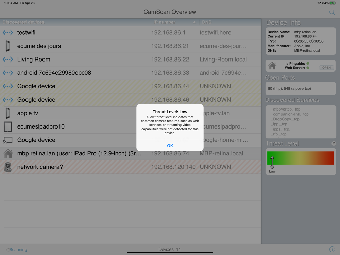Select android 7c694e29980ebc08 name
This screenshot has height=255, width=340.
pos(54,73)
